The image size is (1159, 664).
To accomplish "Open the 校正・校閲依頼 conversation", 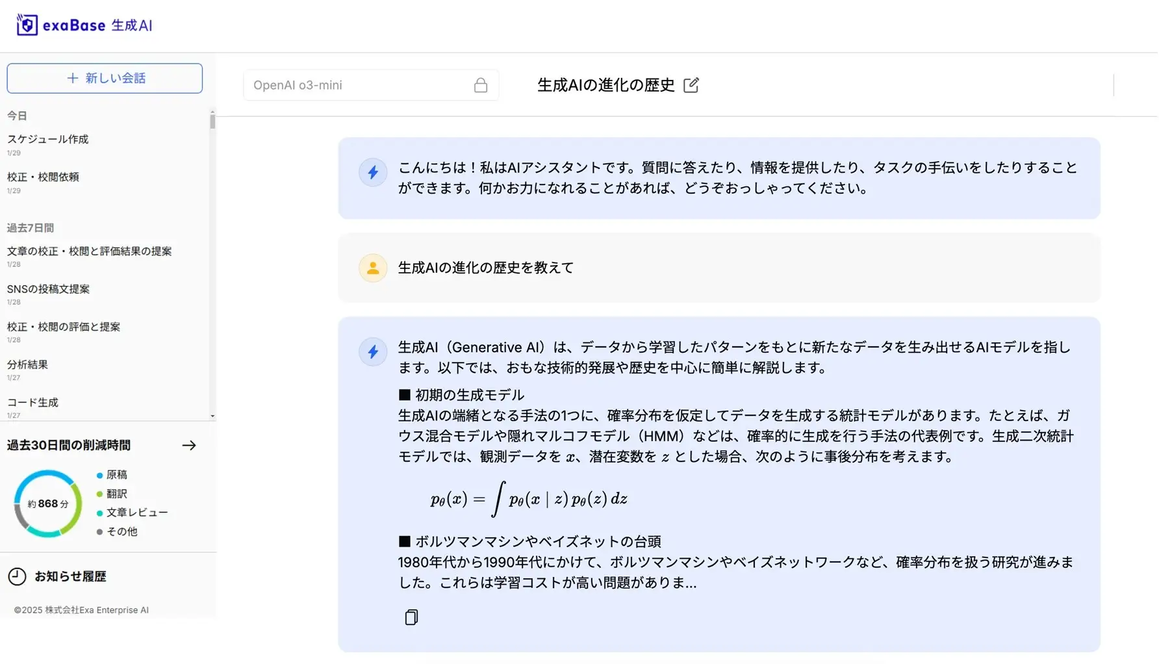I will tap(43, 177).
